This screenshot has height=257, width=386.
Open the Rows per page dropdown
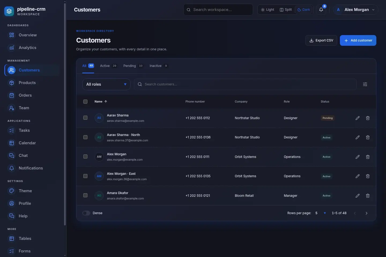pyautogui.click(x=321, y=213)
